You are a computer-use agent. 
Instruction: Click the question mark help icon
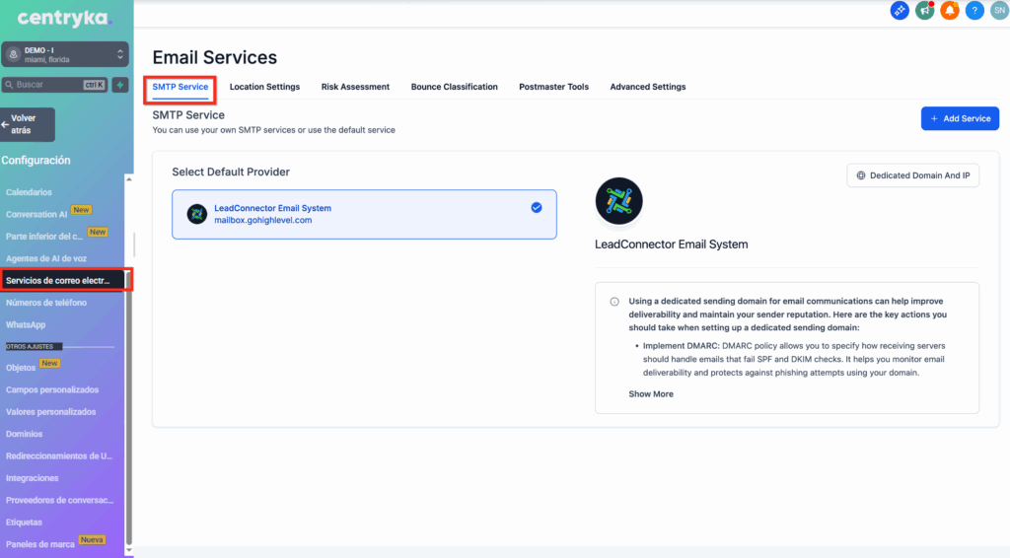[974, 11]
